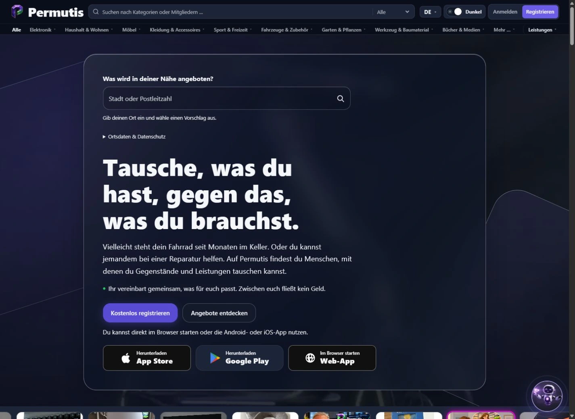This screenshot has height=419, width=575.
Task: Click the Permutis brand name text
Action: 56,12
